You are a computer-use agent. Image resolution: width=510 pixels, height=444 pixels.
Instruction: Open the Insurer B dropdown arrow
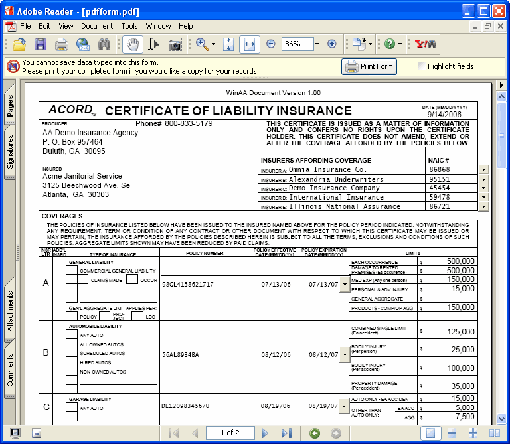[483, 179]
